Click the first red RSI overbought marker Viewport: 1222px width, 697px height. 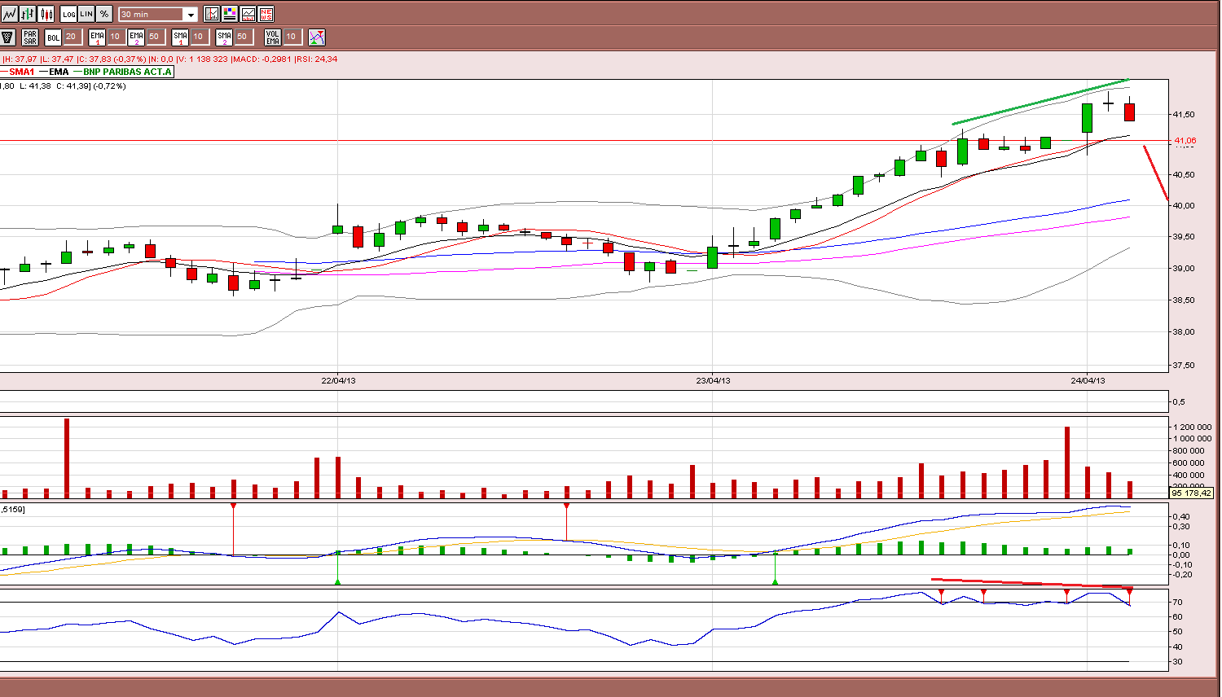942,593
